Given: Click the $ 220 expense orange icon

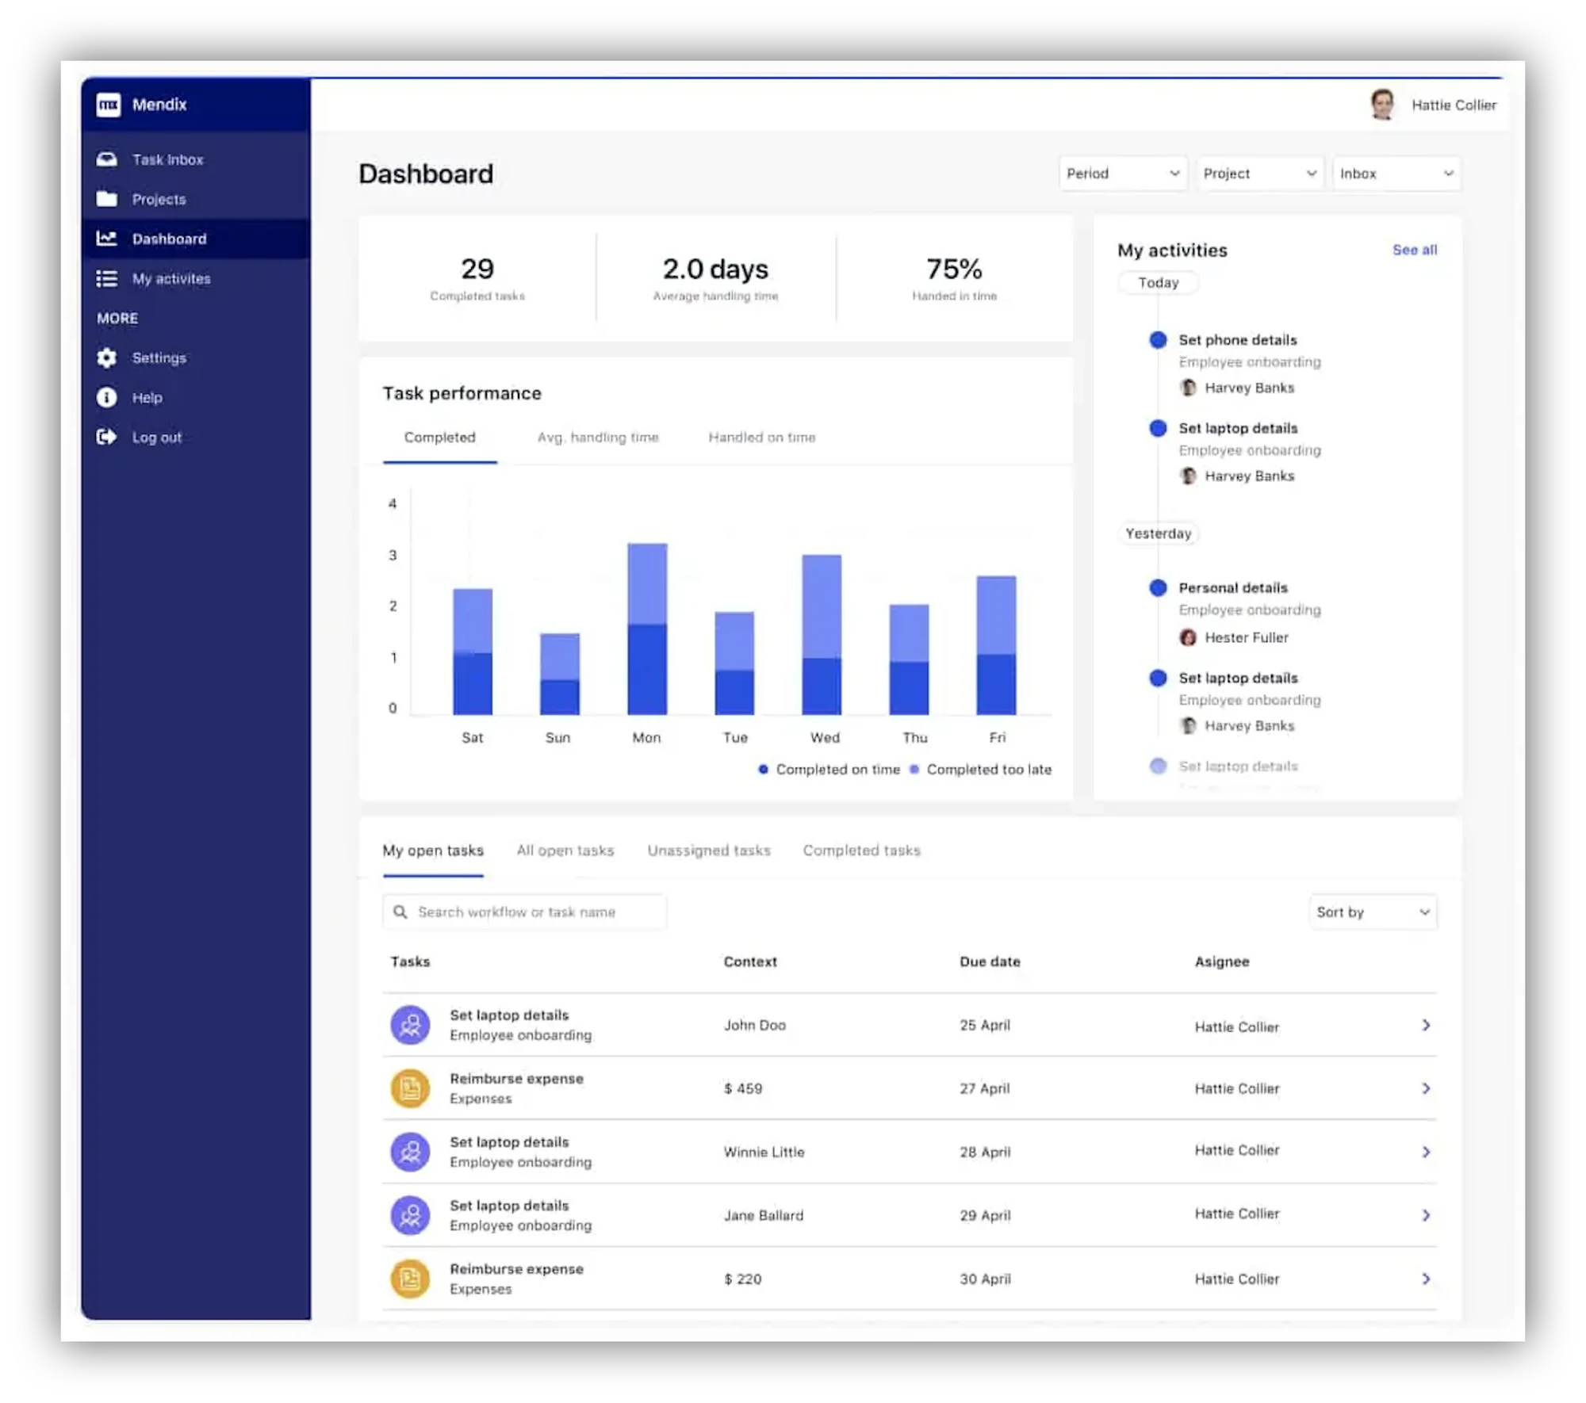Looking at the screenshot, I should [410, 1279].
